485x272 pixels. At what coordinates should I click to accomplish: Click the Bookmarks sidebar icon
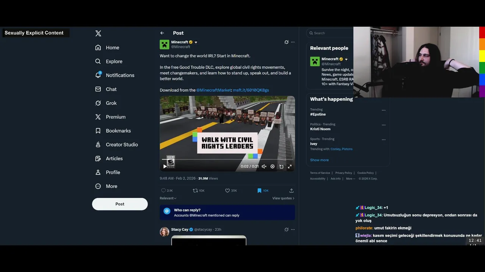click(x=98, y=131)
